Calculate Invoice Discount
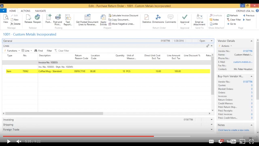Viewport: 259px width, 146px height. click(x=123, y=15)
